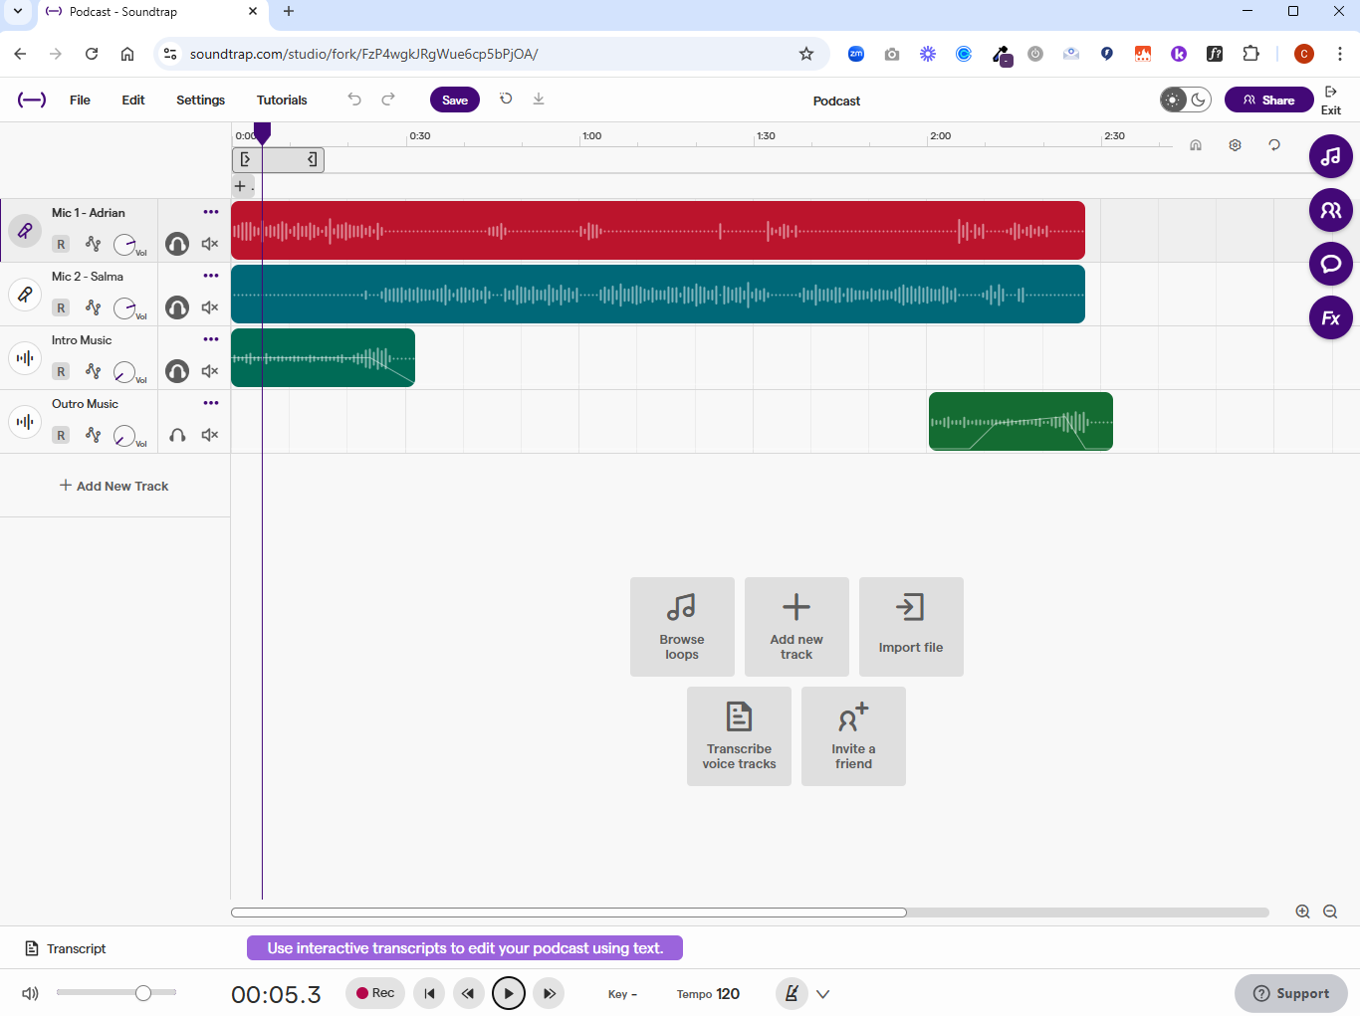
Task: Click the download icon in toolbar
Action: pos(539,100)
